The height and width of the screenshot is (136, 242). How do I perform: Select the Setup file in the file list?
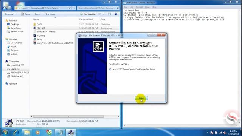(39, 39)
